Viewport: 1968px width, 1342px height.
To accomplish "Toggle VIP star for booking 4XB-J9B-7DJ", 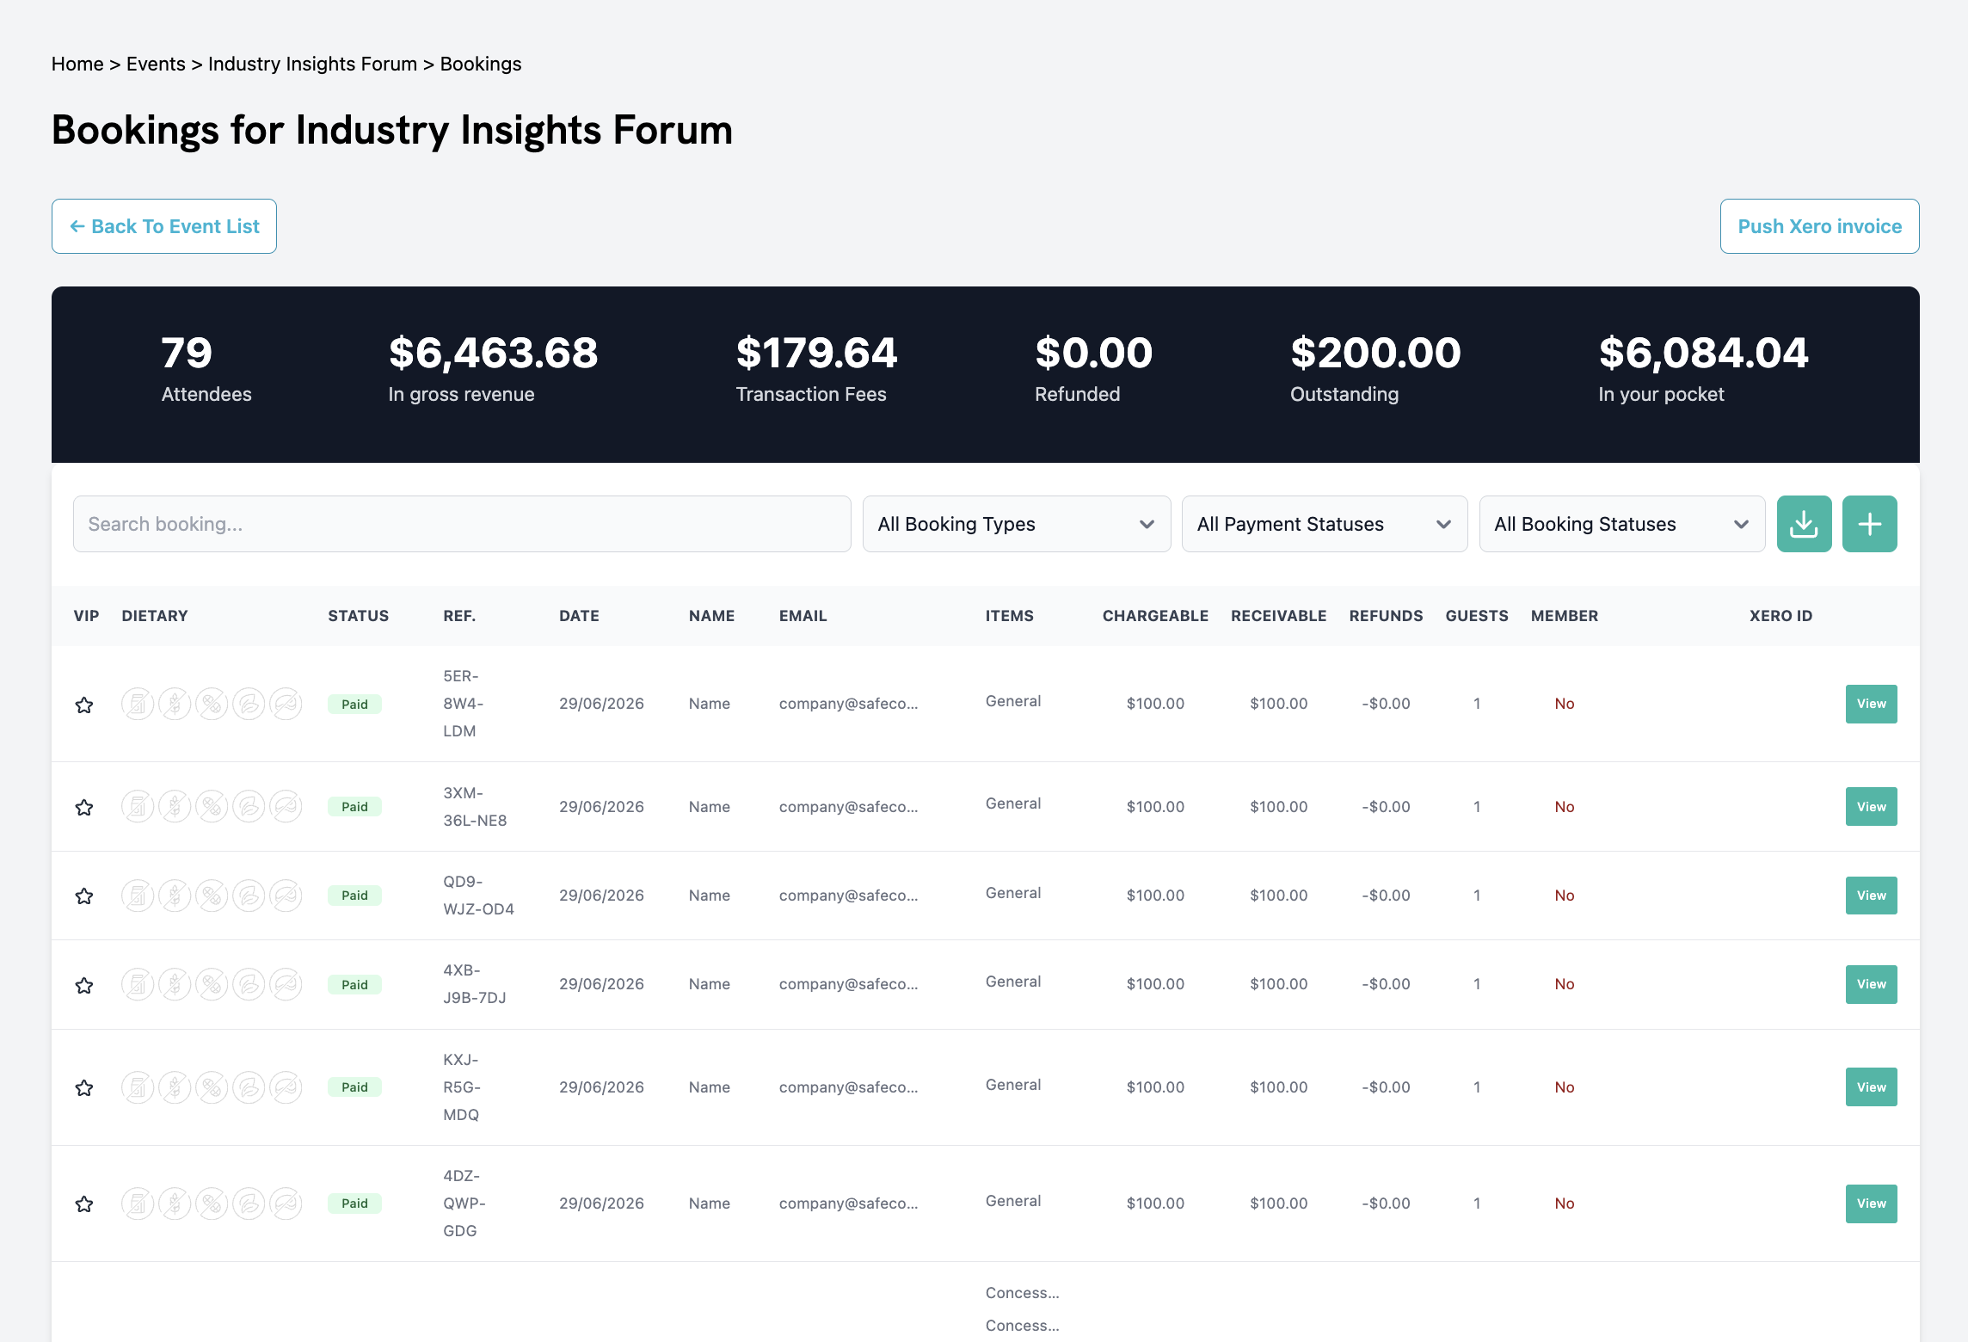I will click(84, 985).
